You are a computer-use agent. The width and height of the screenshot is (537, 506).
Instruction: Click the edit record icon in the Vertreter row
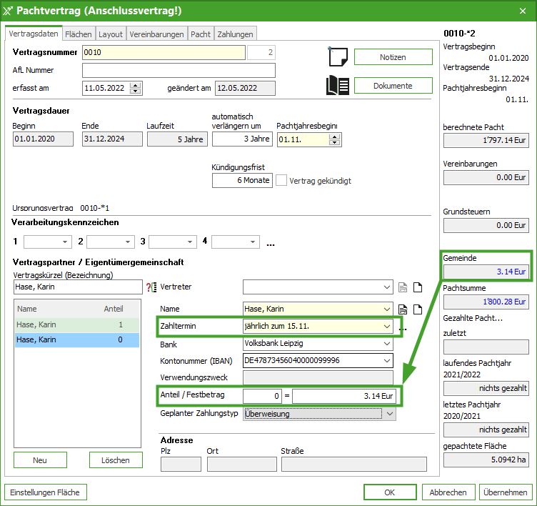tap(403, 288)
